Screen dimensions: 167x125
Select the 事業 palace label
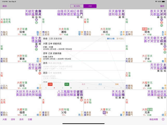pos(22,59)
